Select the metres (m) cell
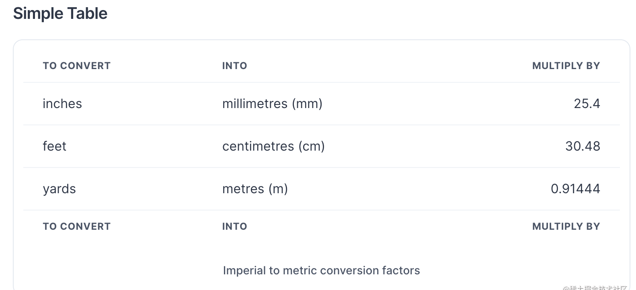Viewport: 636px width, 290px height. pos(255,189)
